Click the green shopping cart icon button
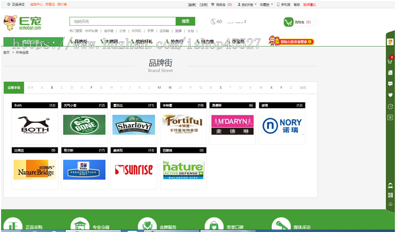 (x=288, y=22)
